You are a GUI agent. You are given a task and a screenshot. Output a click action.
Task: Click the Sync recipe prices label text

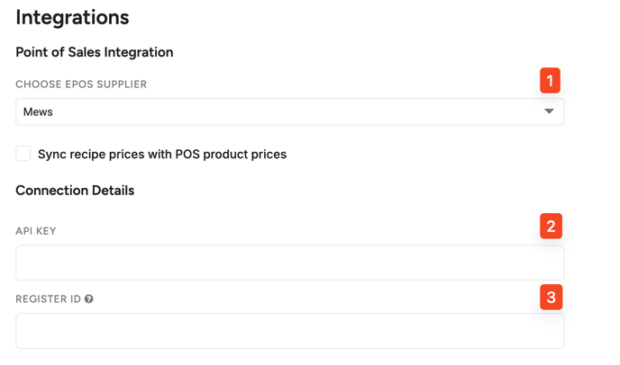[99, 155]
